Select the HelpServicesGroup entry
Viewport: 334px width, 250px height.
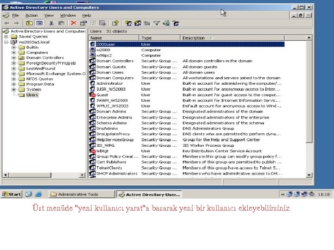[x=186, y=140]
